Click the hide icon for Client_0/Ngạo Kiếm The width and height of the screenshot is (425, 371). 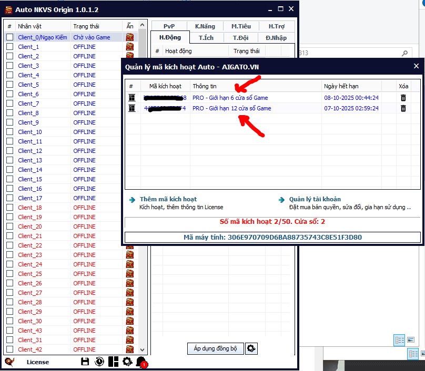pos(130,37)
